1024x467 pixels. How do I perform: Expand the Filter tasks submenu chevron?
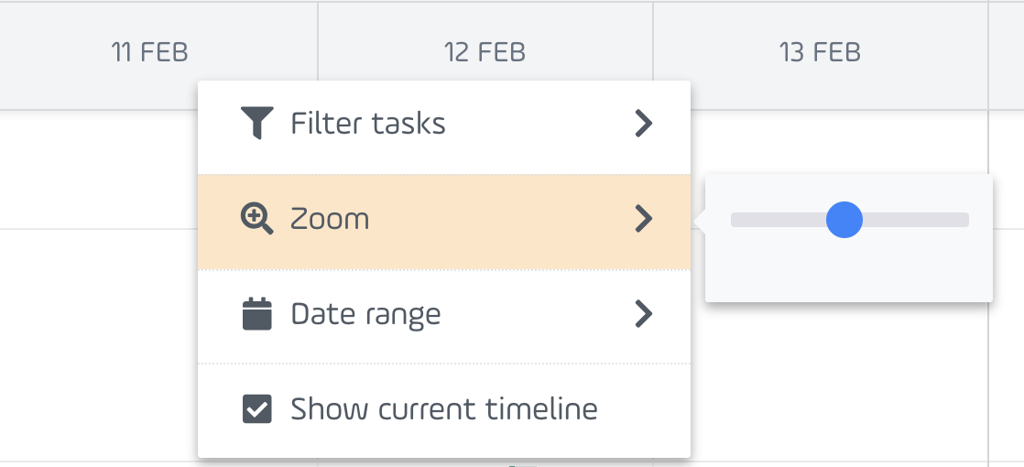point(644,124)
